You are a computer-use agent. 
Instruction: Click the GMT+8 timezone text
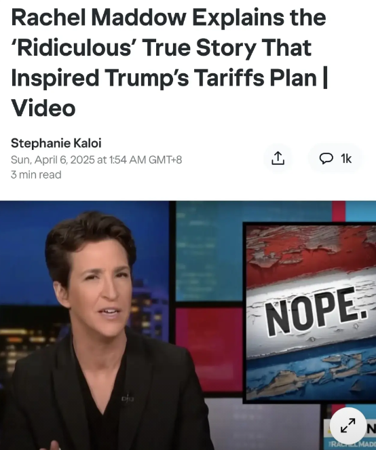165,160
